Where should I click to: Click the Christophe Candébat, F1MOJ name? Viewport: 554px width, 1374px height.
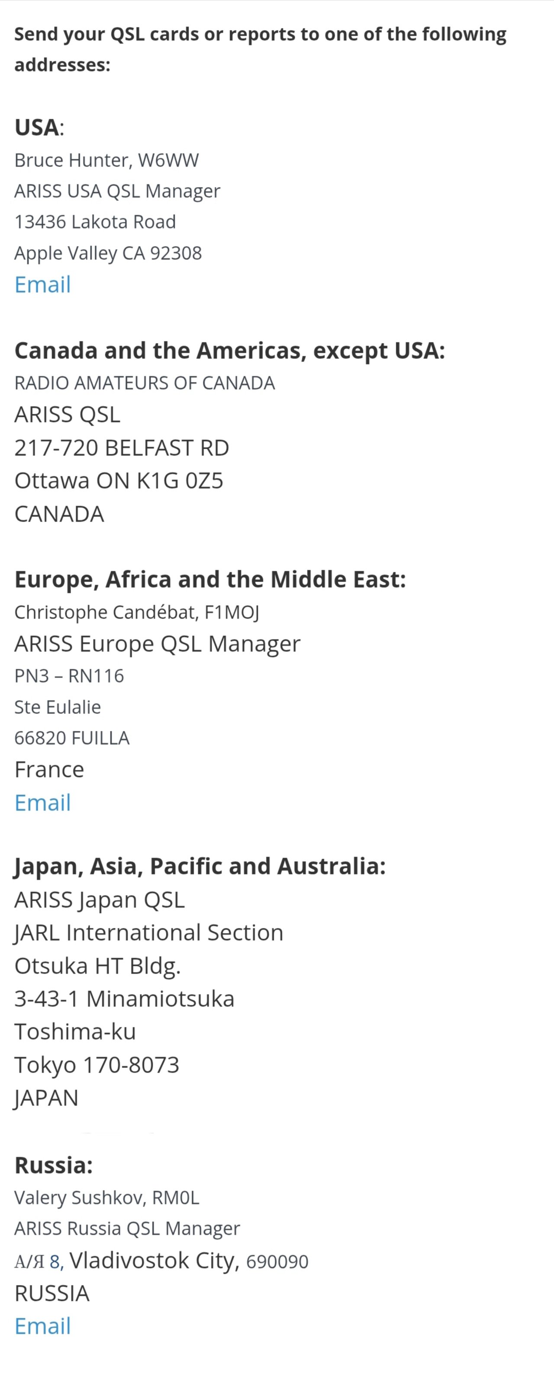tap(136, 612)
